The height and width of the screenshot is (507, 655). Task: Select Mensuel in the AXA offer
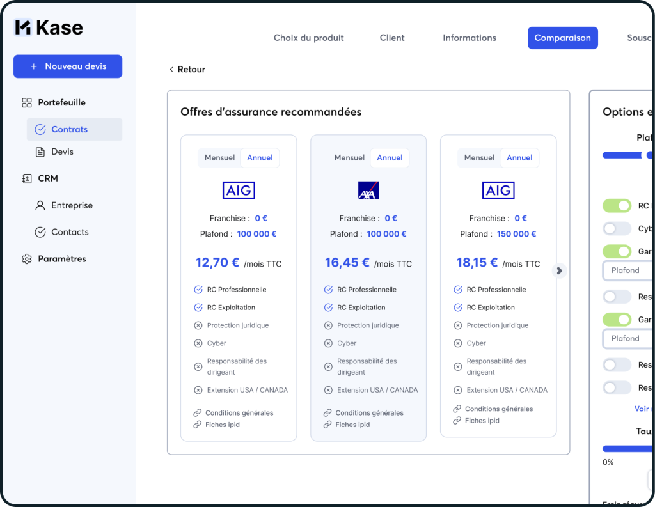350,158
